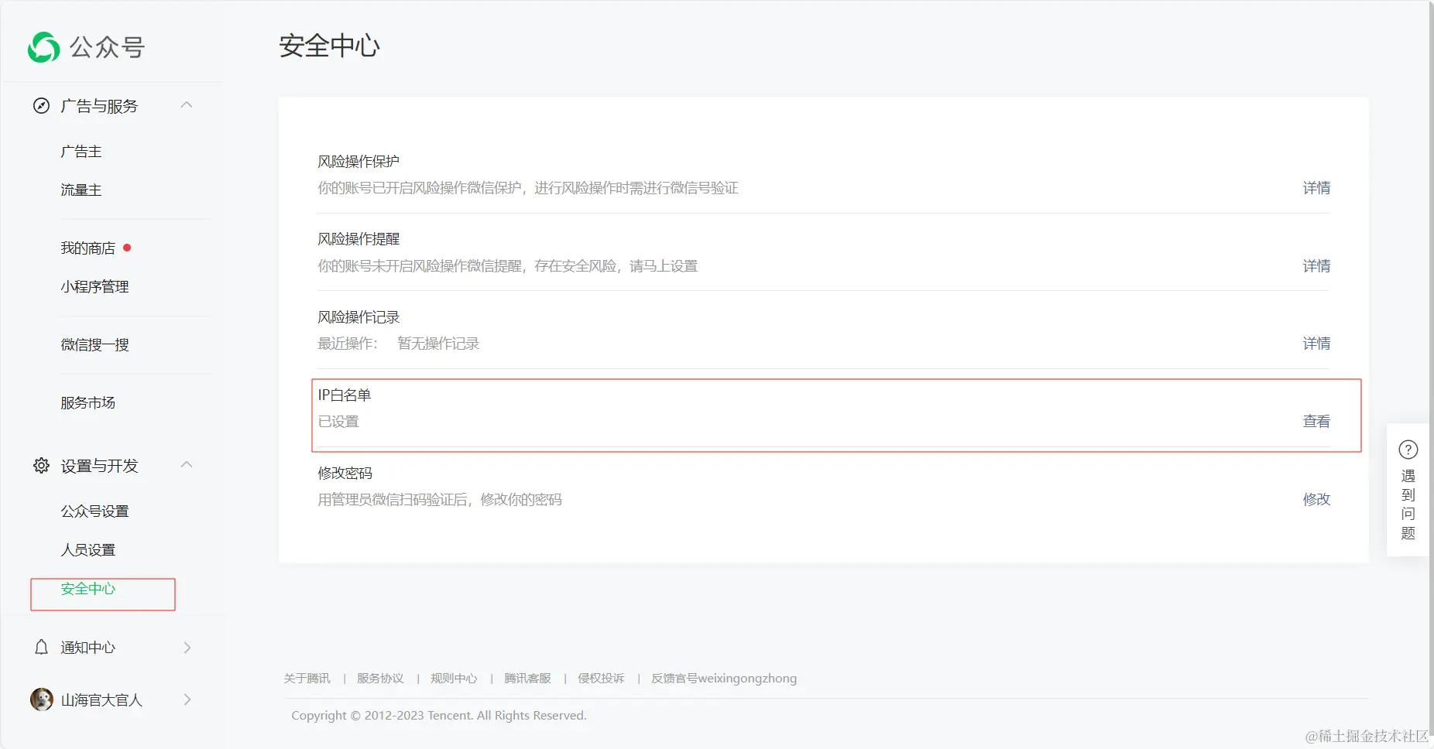1434x749 pixels.
Task: Click the 修改密码 heading
Action: click(x=345, y=473)
